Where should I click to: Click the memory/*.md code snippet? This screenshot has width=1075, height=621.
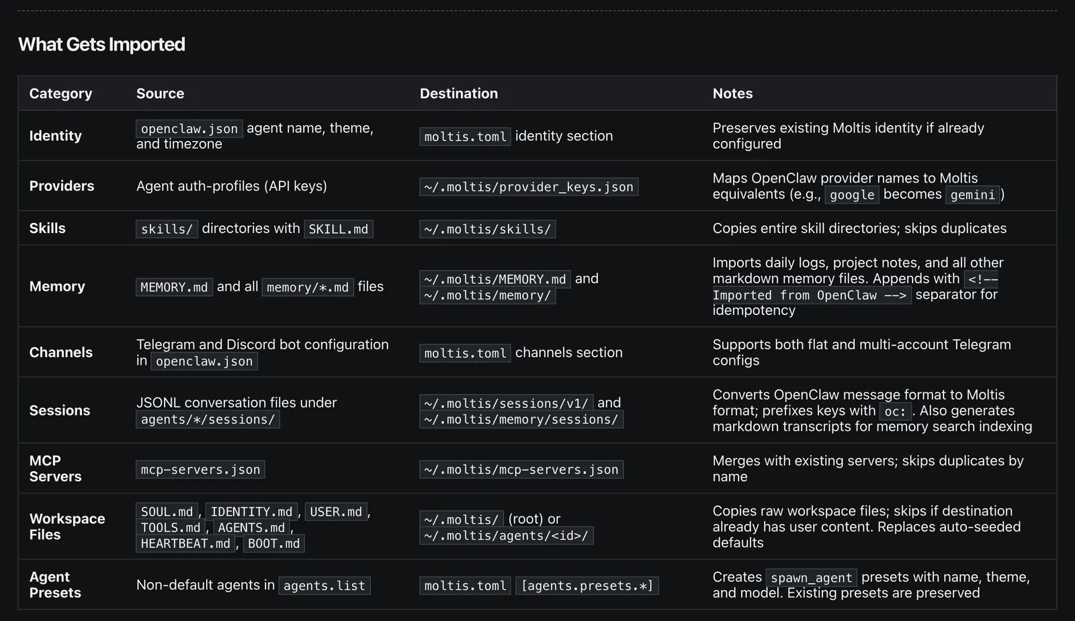[x=308, y=287]
